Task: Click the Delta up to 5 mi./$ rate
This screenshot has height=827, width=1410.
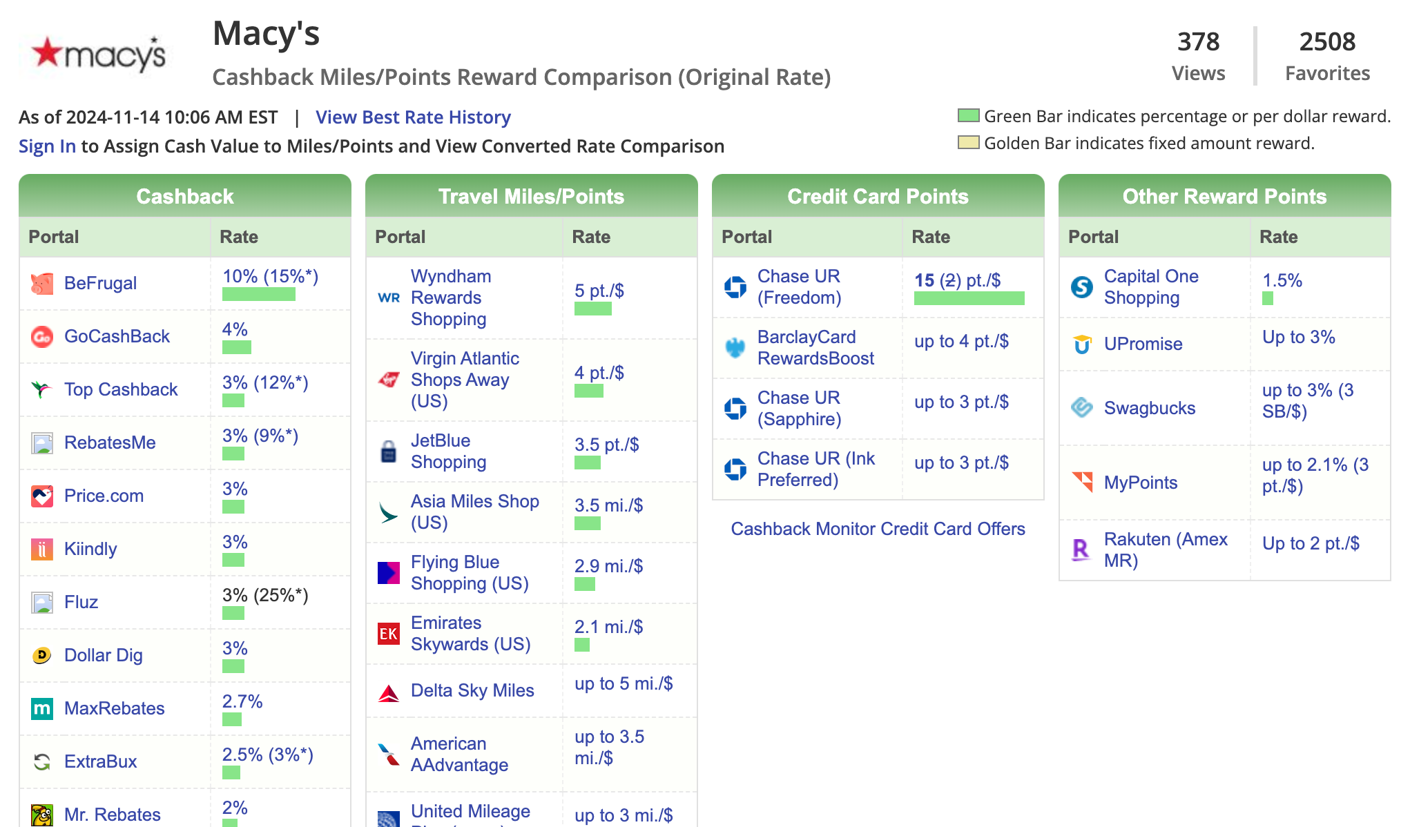Action: pyautogui.click(x=624, y=684)
